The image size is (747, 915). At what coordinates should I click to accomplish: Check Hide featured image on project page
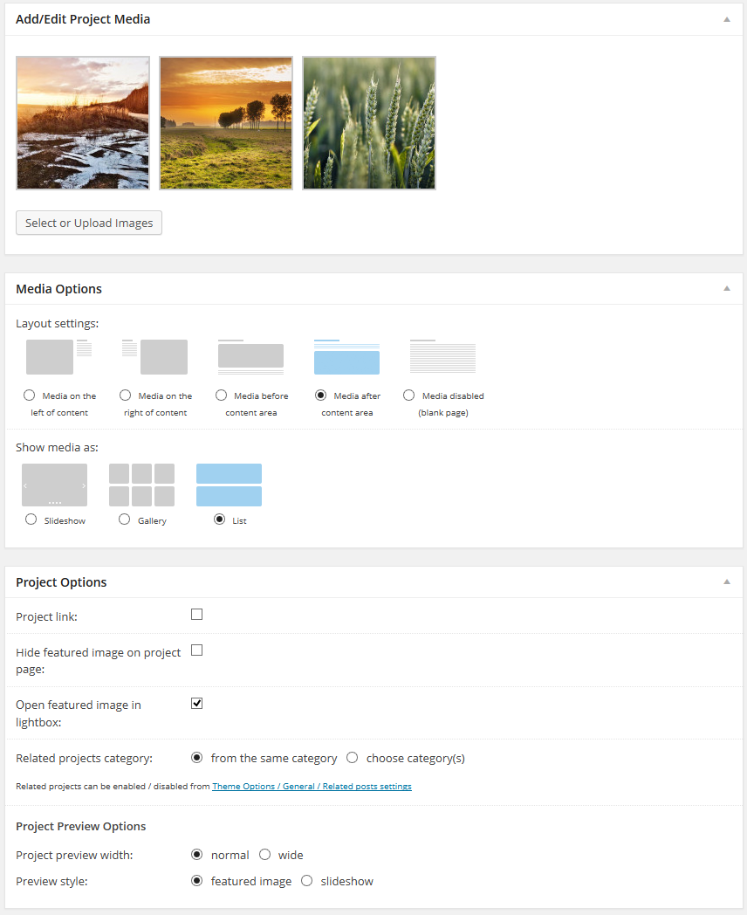[x=197, y=650]
